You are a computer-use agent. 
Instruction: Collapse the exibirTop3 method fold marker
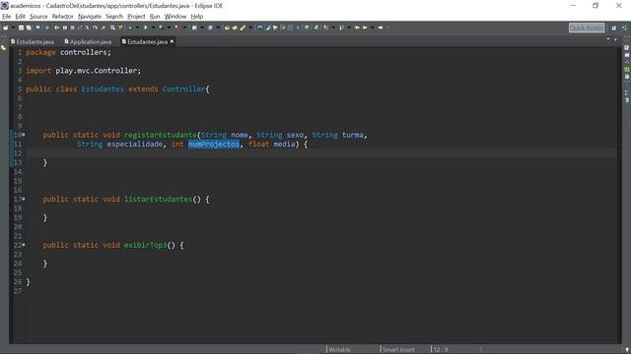click(x=24, y=245)
